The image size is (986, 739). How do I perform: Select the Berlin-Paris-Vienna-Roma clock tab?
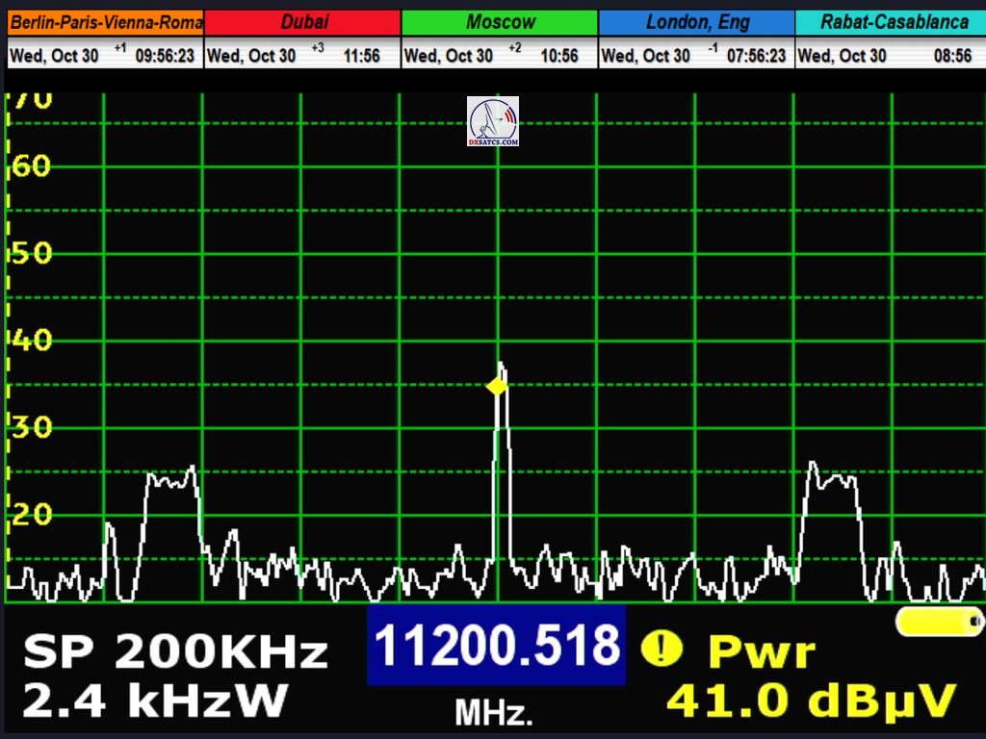[105, 22]
